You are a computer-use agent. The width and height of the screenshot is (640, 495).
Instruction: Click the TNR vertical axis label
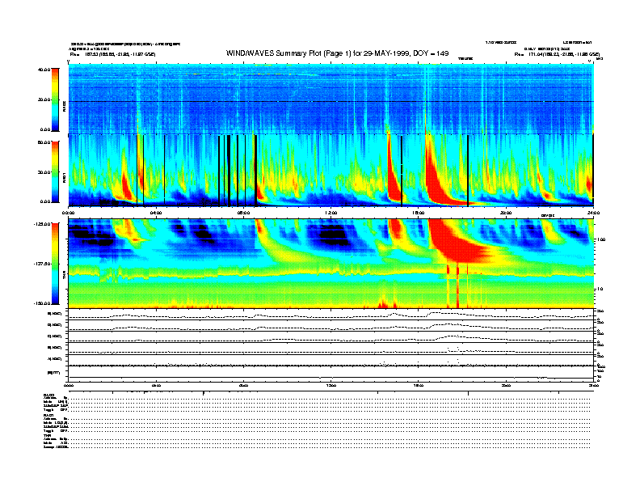pyautogui.click(x=64, y=277)
